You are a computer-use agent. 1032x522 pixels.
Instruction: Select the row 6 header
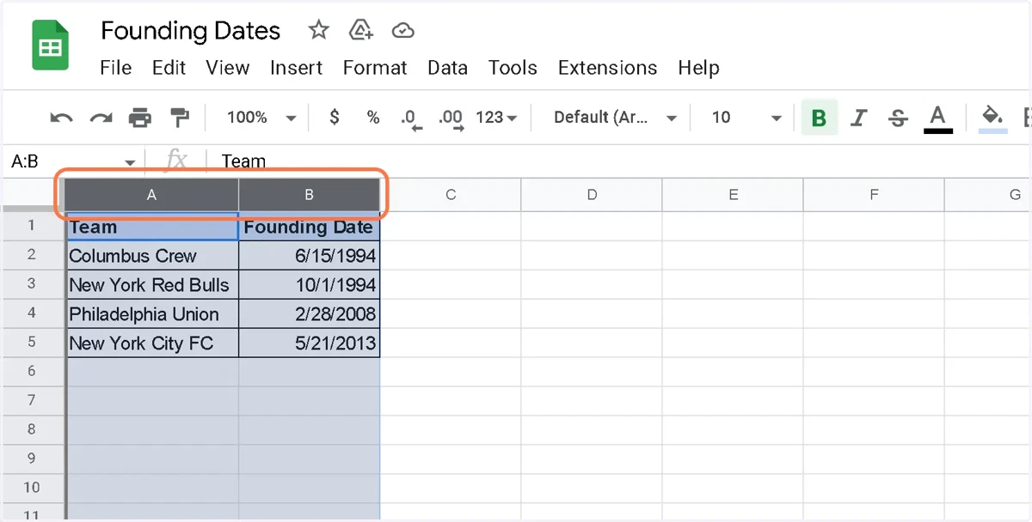point(33,372)
